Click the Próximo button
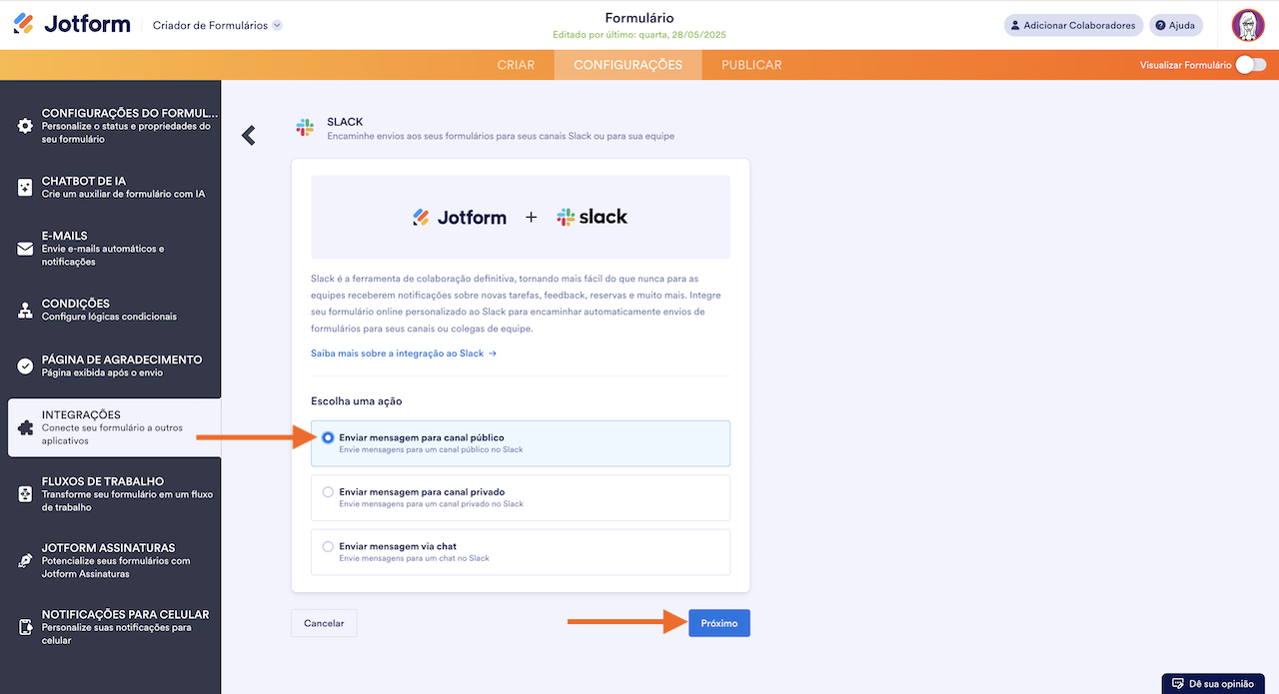 click(718, 623)
